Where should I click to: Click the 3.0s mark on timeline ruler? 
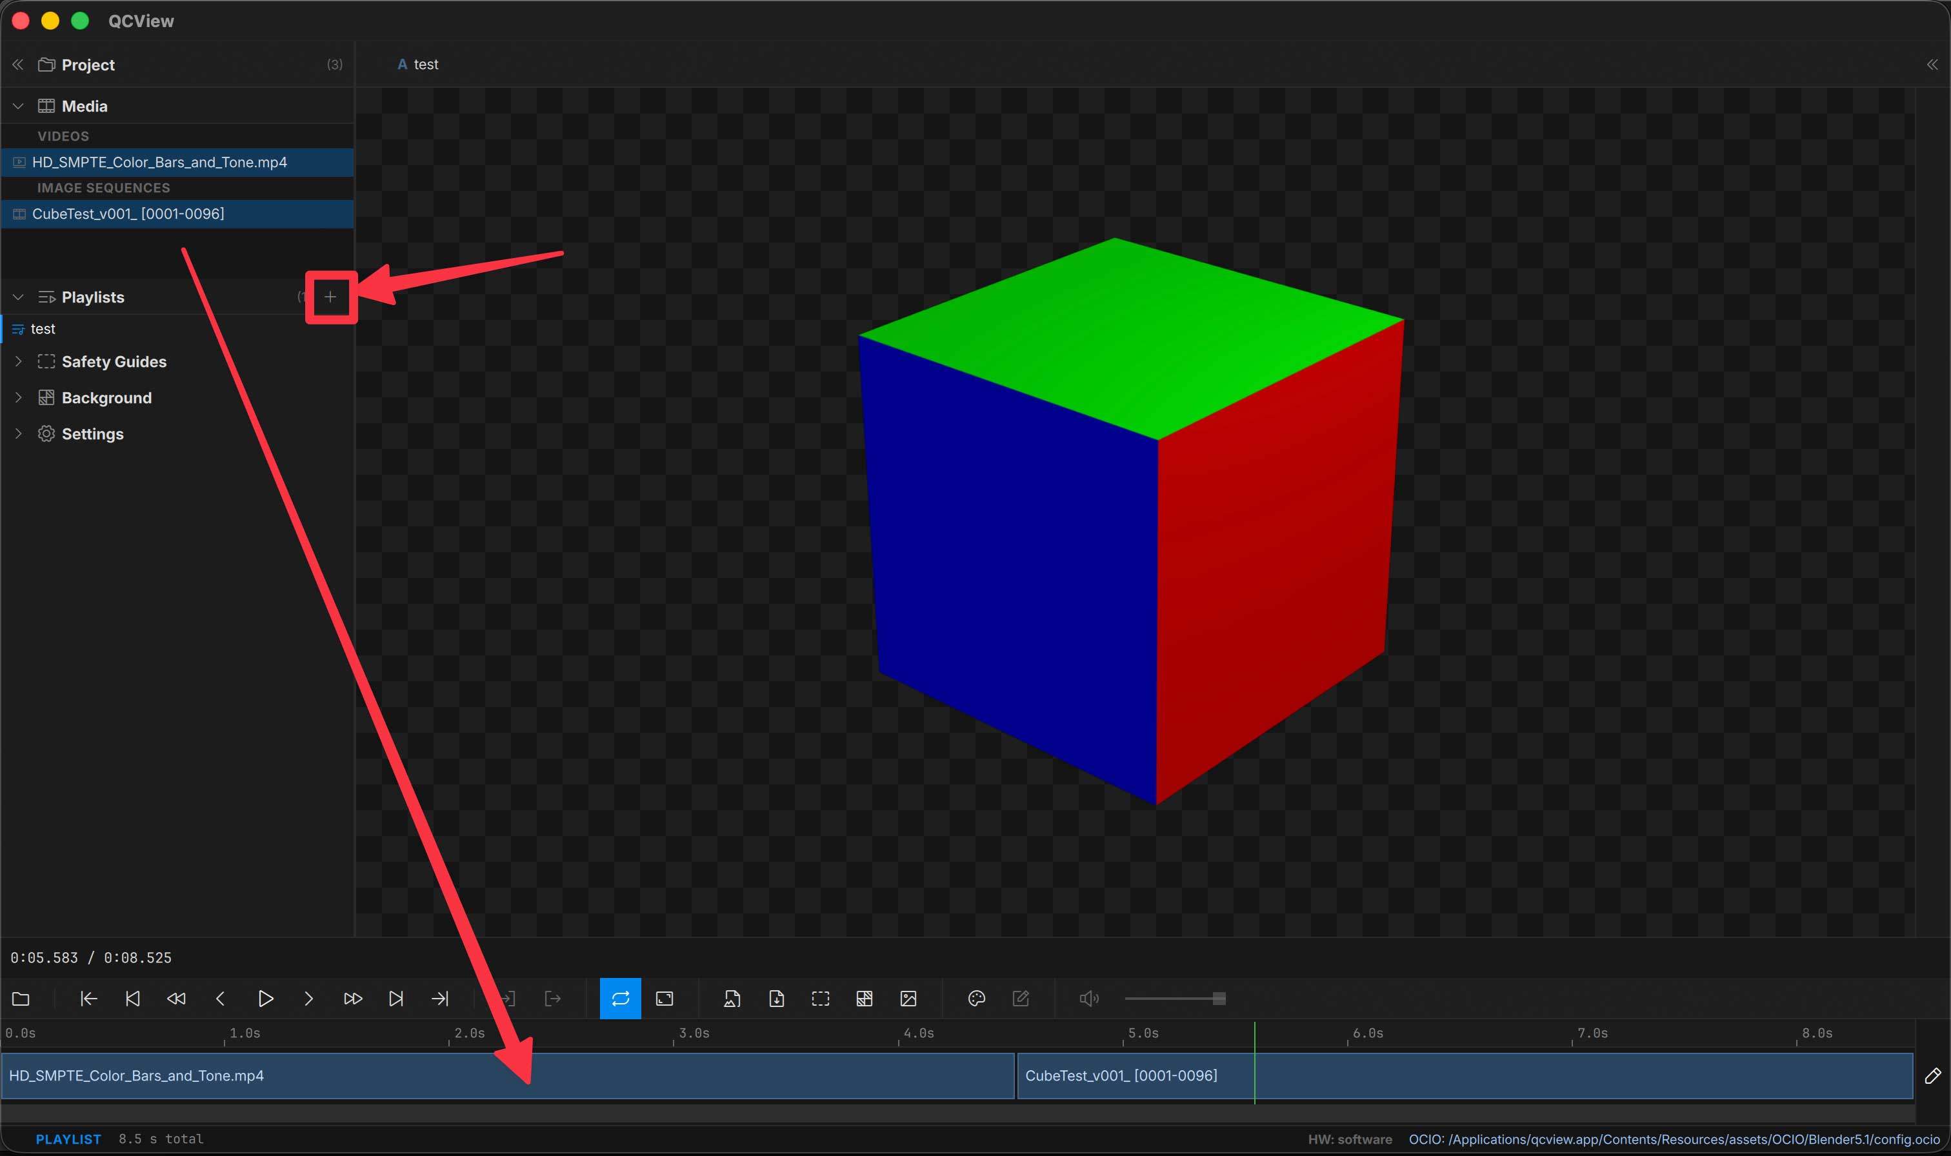click(693, 1033)
